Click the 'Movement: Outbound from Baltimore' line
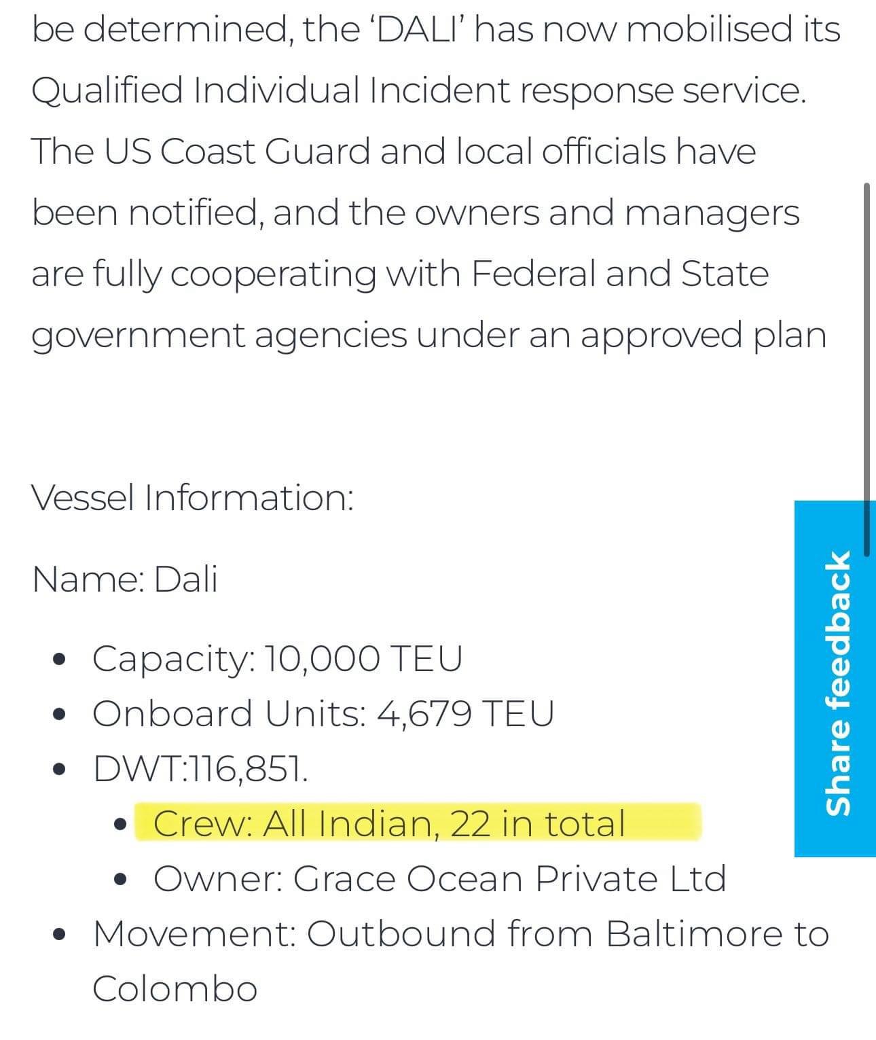The height and width of the screenshot is (1040, 876). click(x=460, y=933)
